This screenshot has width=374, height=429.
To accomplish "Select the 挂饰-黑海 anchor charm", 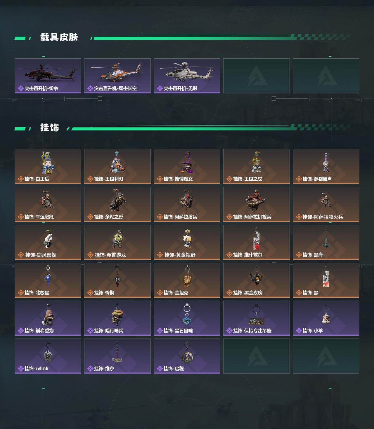I will (x=326, y=242).
